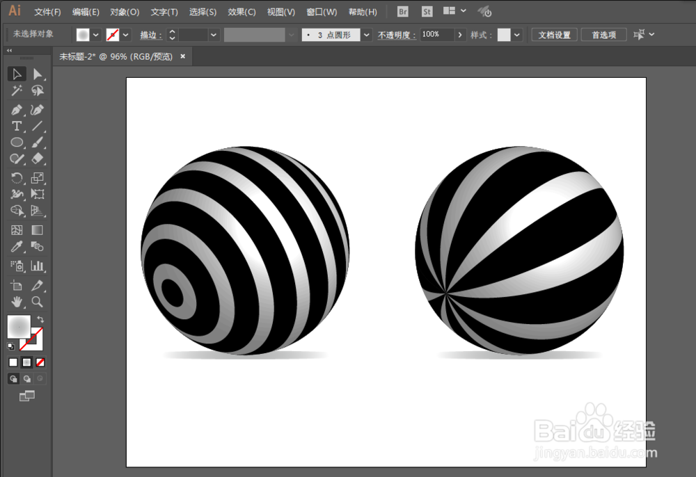Select the Curvature tool
Screen dimensions: 696x477
coord(38,109)
